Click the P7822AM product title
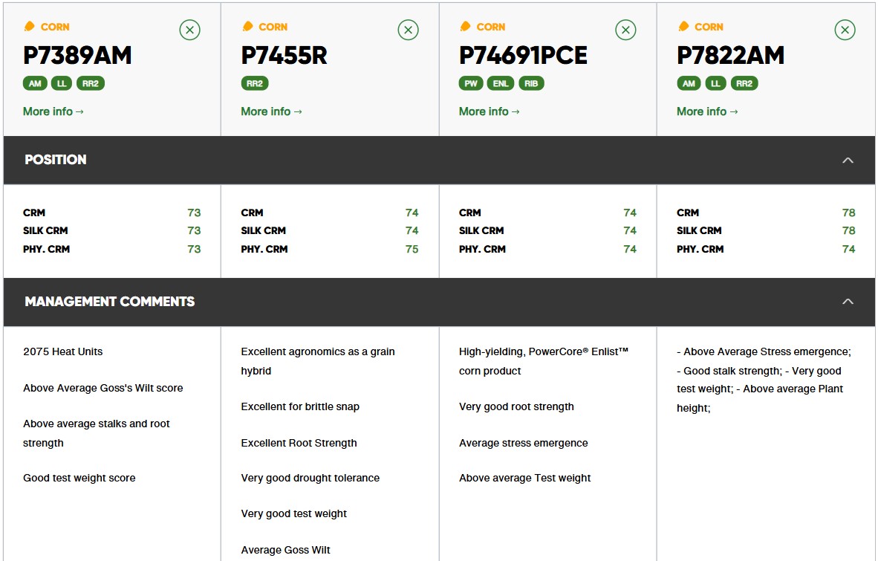Screen dimensions: 878x561 (730, 56)
